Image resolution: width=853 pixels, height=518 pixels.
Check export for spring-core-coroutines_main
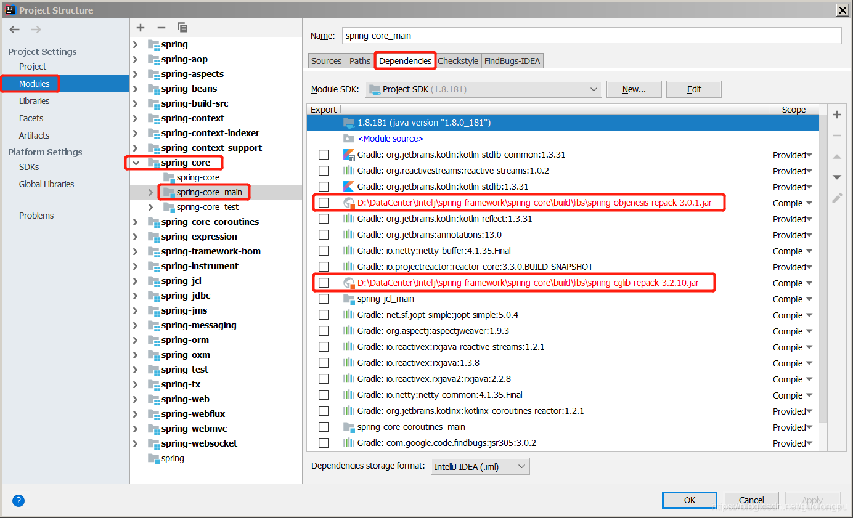(x=324, y=427)
